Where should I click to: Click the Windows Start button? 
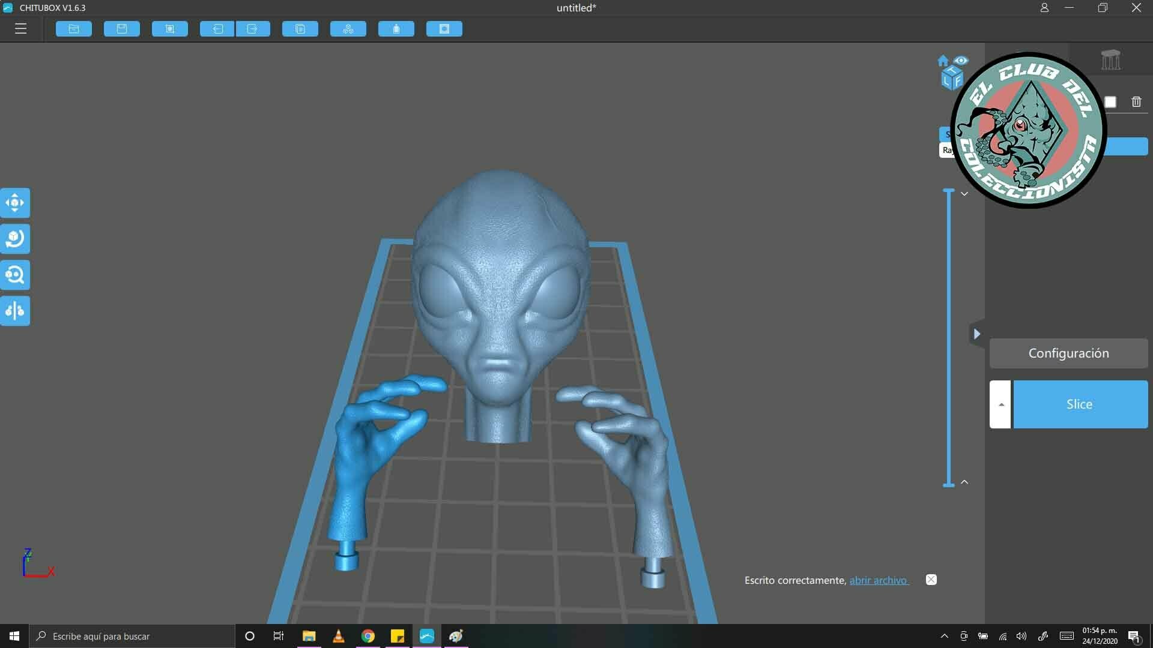[x=14, y=636]
